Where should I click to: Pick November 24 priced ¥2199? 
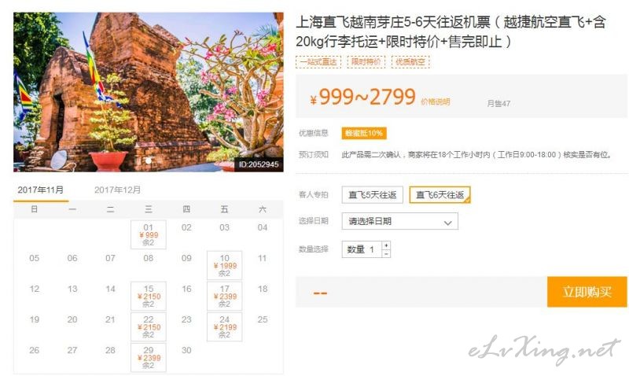225,326
